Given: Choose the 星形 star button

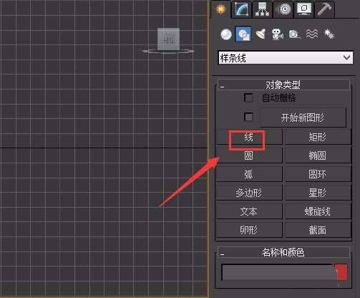Looking at the screenshot, I should tap(318, 193).
